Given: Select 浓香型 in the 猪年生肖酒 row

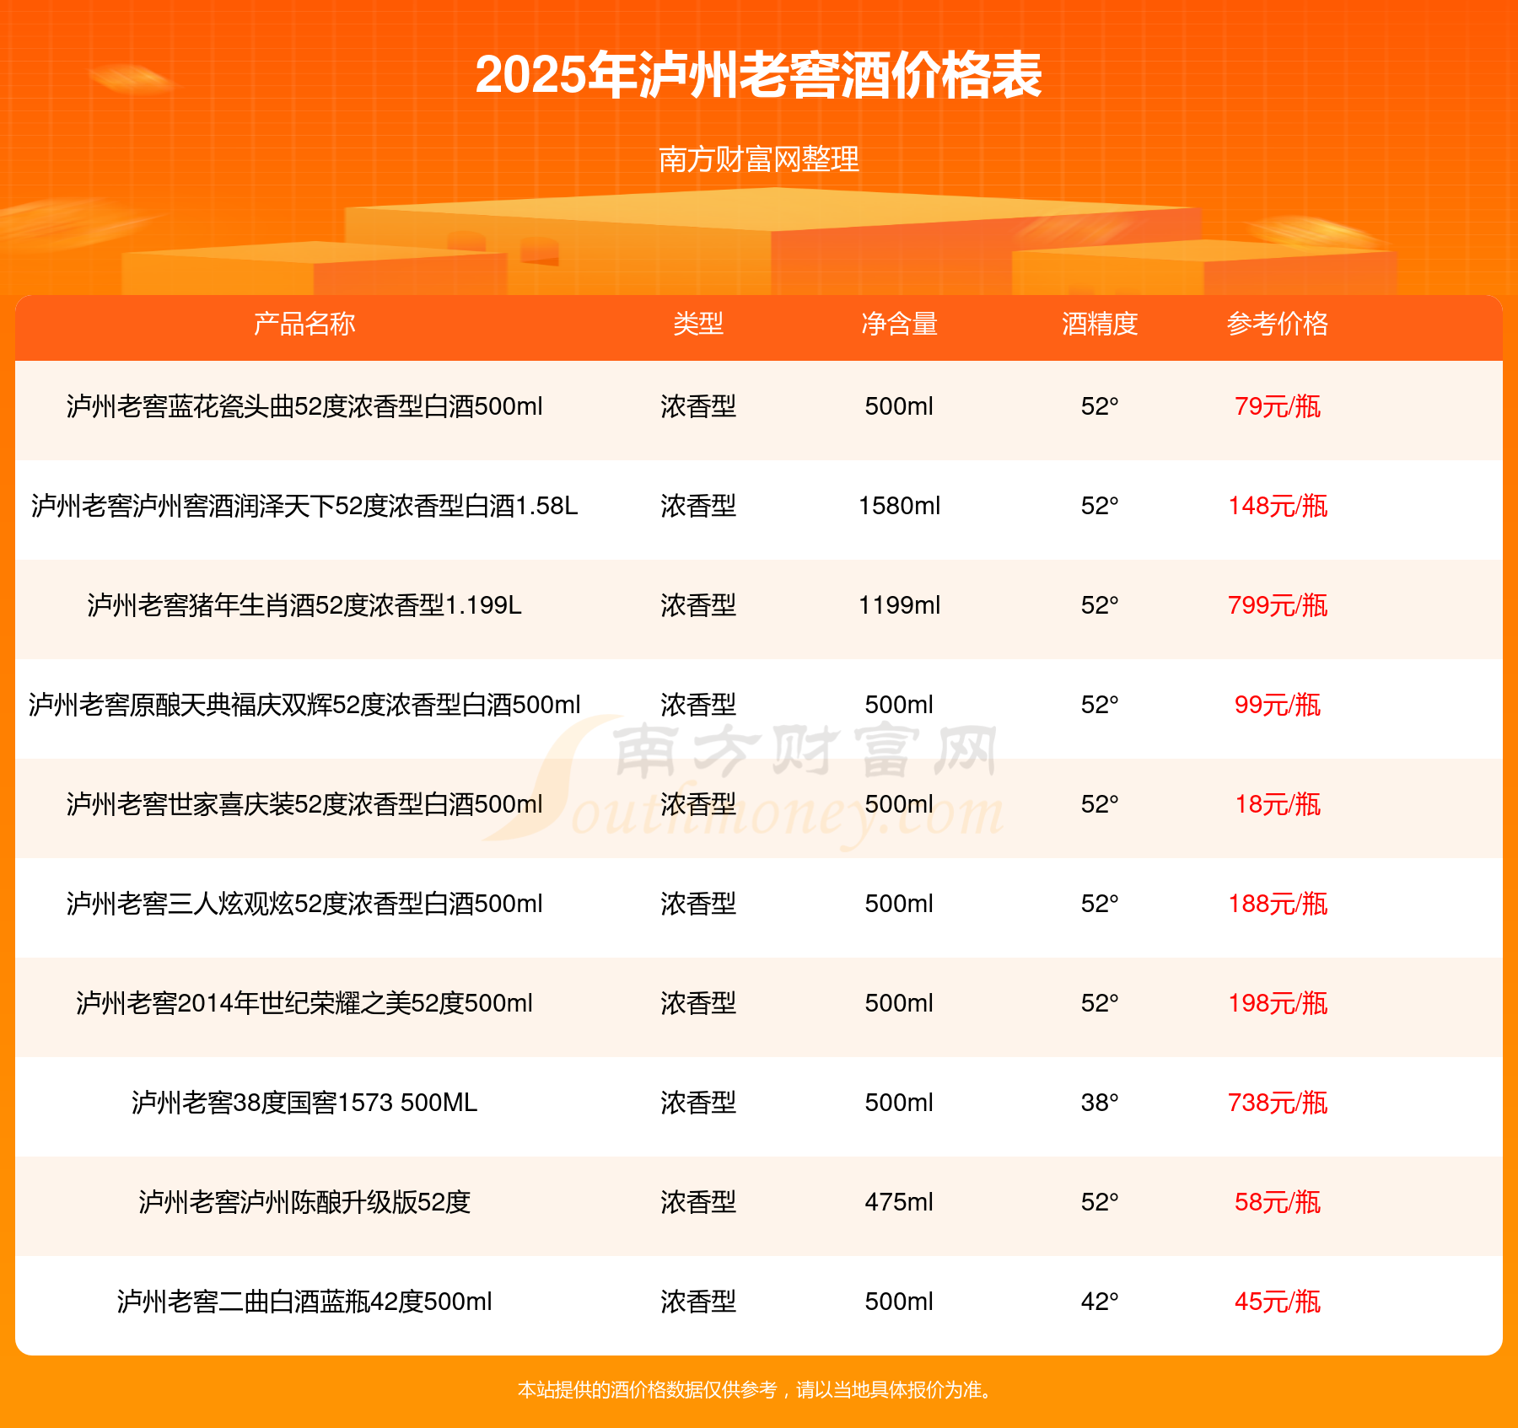Looking at the screenshot, I should tap(698, 605).
